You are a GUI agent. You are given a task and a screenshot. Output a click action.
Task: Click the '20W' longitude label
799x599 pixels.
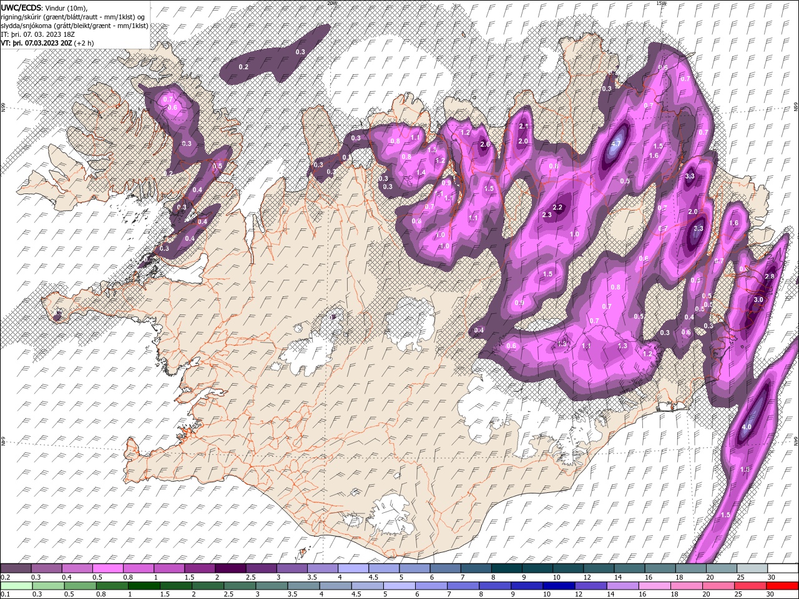pos(331,3)
